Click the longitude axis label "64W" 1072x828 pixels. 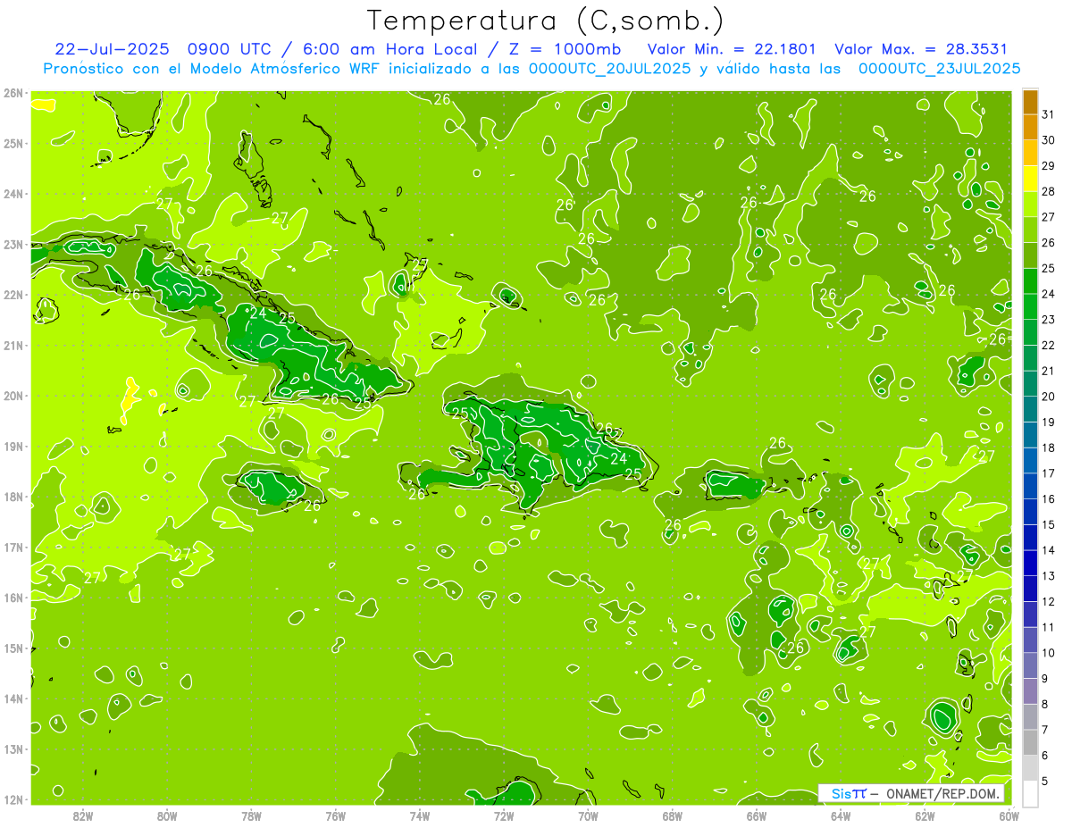coord(841,815)
